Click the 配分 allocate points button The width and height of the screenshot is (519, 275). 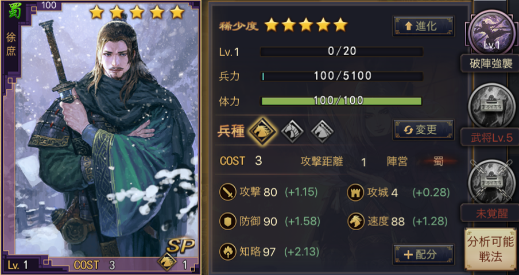point(424,254)
